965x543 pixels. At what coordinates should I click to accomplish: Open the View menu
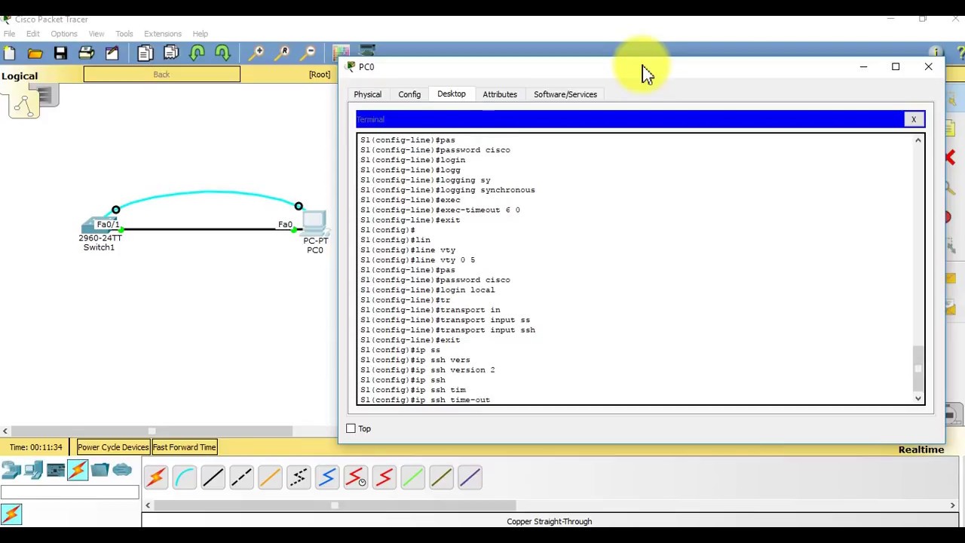[x=96, y=33]
